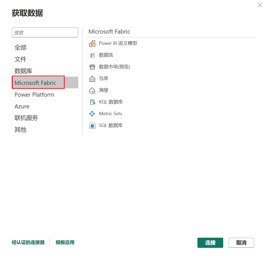Image resolution: width=266 pixels, height=258 pixels.
Task: Click the 湖屋 lakehouse icon
Action: (x=92, y=90)
